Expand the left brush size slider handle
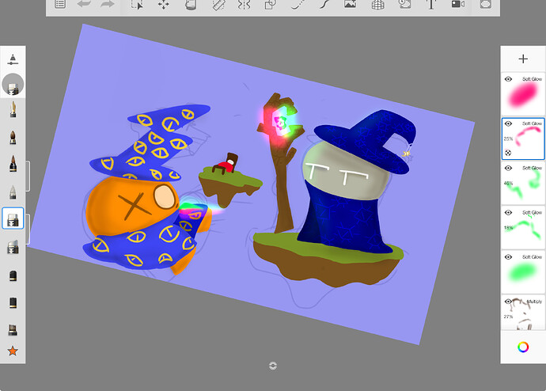Screen dimensions: 546x391 (x=28, y=176)
